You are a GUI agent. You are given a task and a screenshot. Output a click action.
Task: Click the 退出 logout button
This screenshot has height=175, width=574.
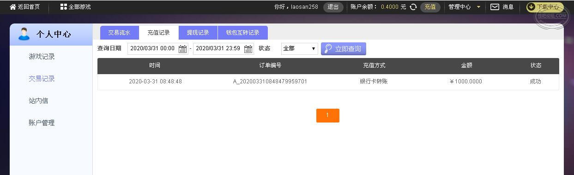[x=333, y=7]
